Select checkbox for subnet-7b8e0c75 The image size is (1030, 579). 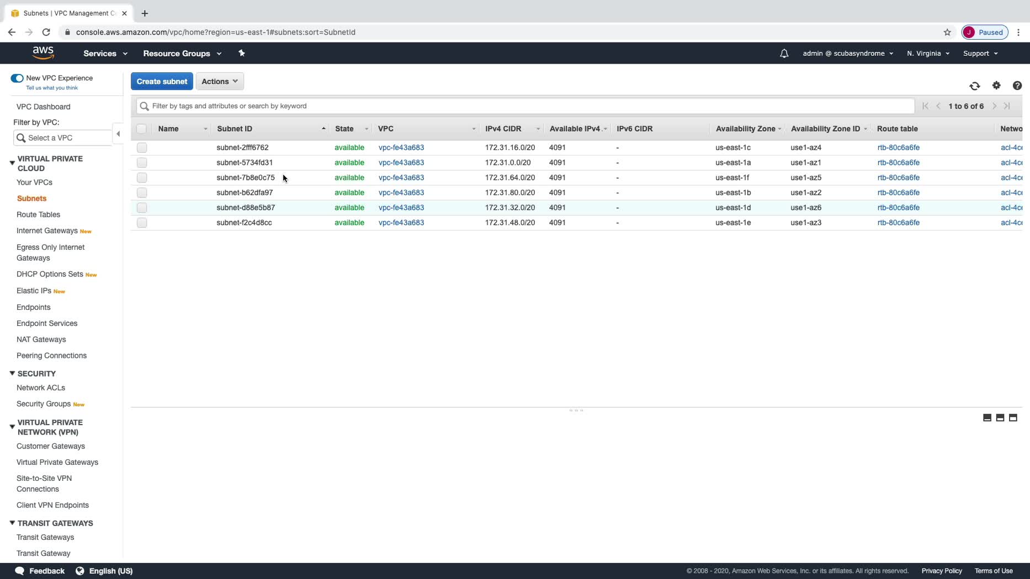[142, 178]
